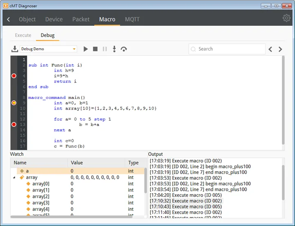Viewport: 295px width, 226px height.
Task: Click output '[17:10:43] Execute macro (ID 005)'
Action: [186, 206]
